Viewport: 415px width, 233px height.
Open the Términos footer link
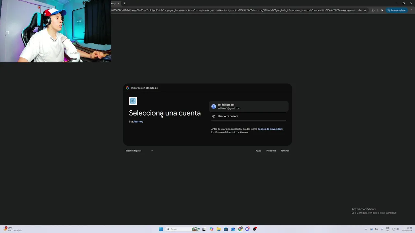click(x=285, y=151)
